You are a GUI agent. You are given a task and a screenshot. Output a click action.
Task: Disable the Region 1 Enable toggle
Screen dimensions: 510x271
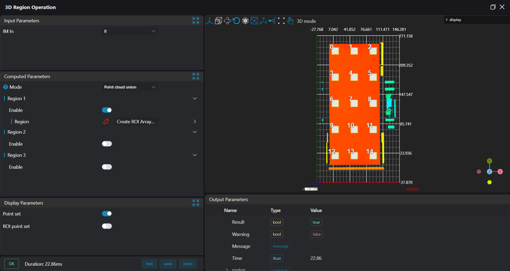(x=107, y=110)
